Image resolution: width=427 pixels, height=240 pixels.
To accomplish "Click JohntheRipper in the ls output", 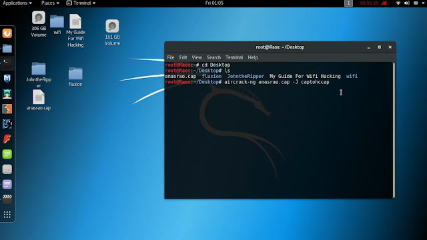I will click(246, 76).
